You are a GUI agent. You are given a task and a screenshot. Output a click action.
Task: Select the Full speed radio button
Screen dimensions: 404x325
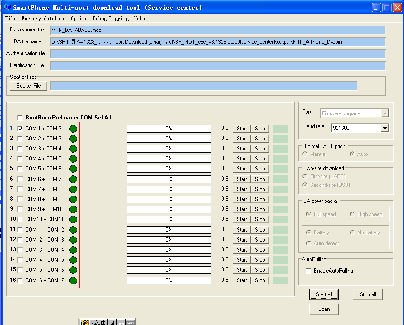(308, 214)
